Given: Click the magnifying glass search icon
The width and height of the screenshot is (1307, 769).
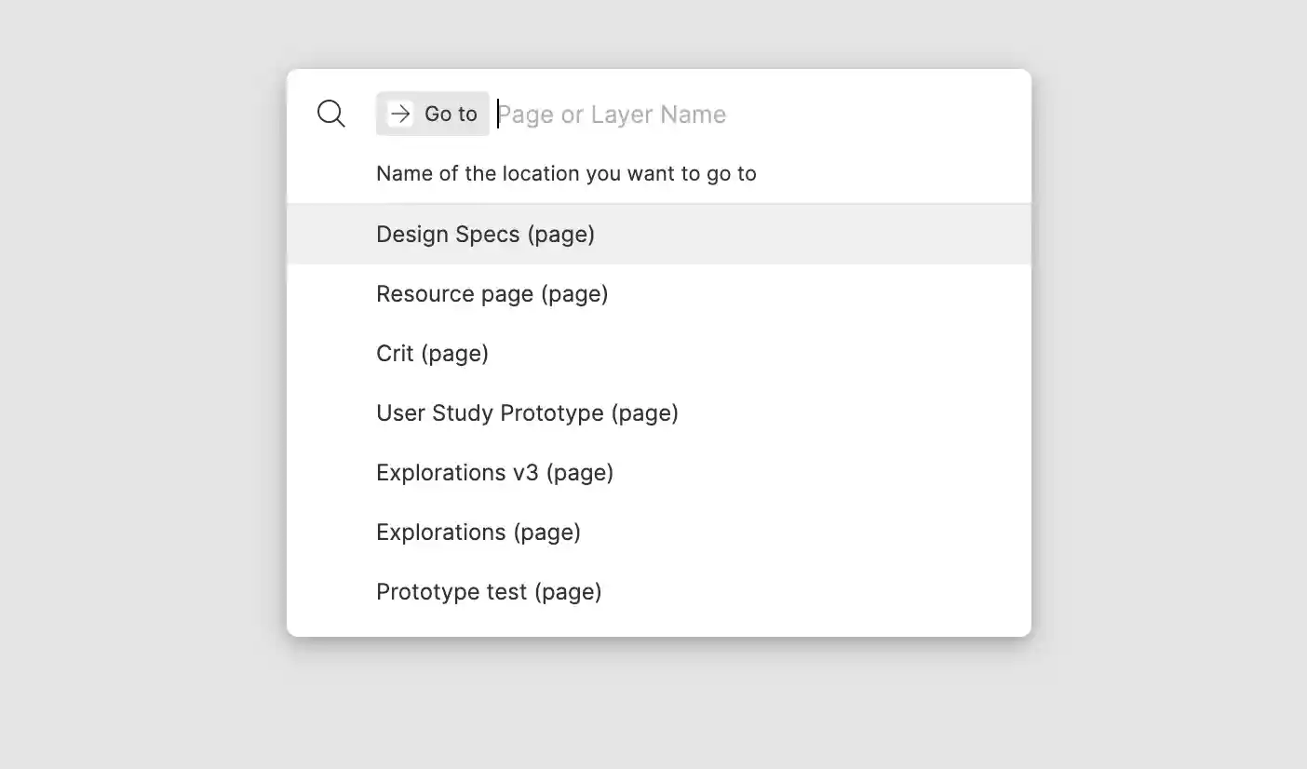Looking at the screenshot, I should pyautogui.click(x=330, y=114).
